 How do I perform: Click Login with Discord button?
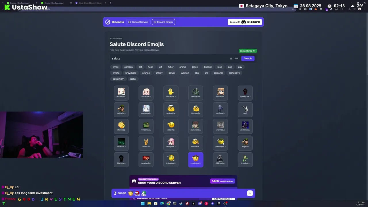point(245,22)
